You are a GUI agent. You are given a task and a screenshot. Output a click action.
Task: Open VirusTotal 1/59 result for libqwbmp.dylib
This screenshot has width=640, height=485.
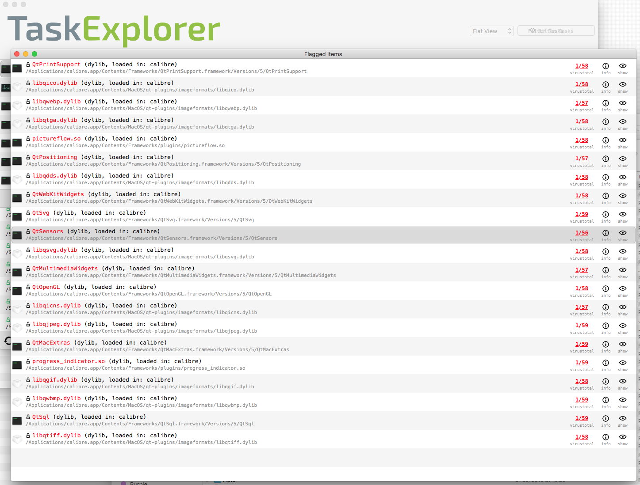point(582,400)
